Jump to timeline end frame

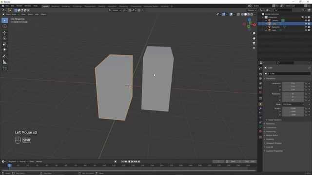tap(139, 161)
